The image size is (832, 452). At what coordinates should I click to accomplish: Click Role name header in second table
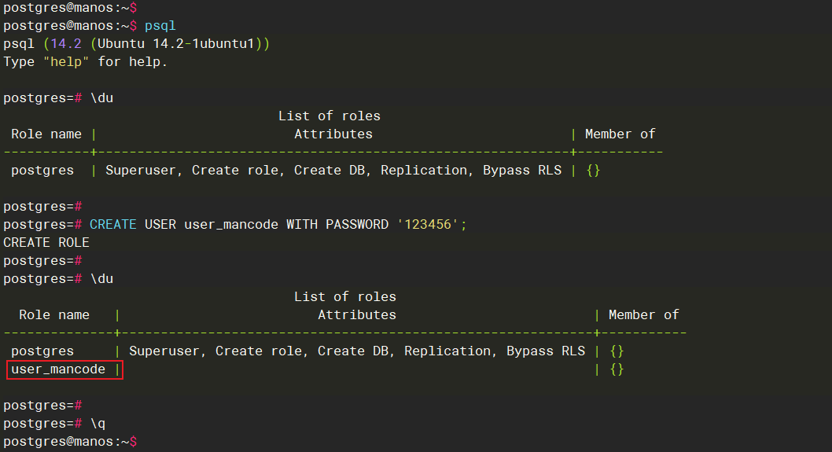54,315
